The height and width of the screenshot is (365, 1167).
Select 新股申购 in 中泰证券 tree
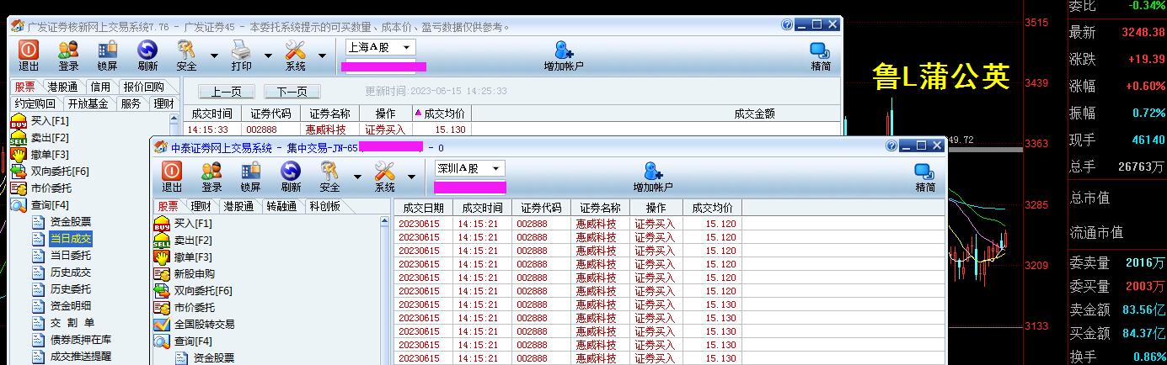point(194,274)
